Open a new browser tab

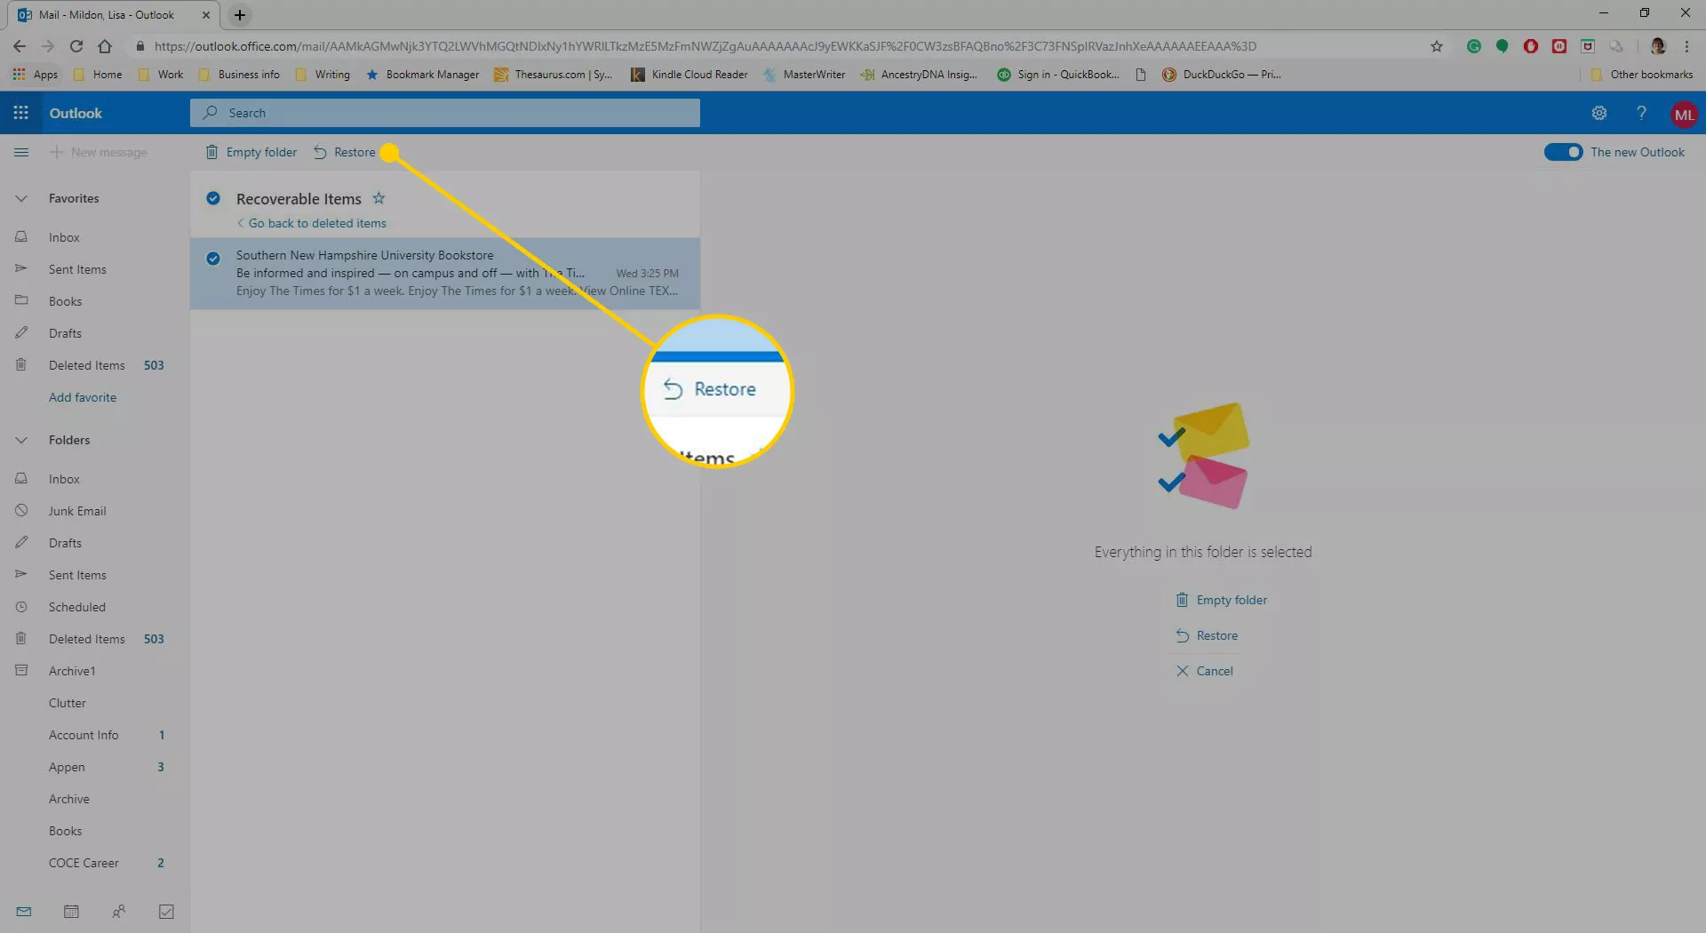240,15
